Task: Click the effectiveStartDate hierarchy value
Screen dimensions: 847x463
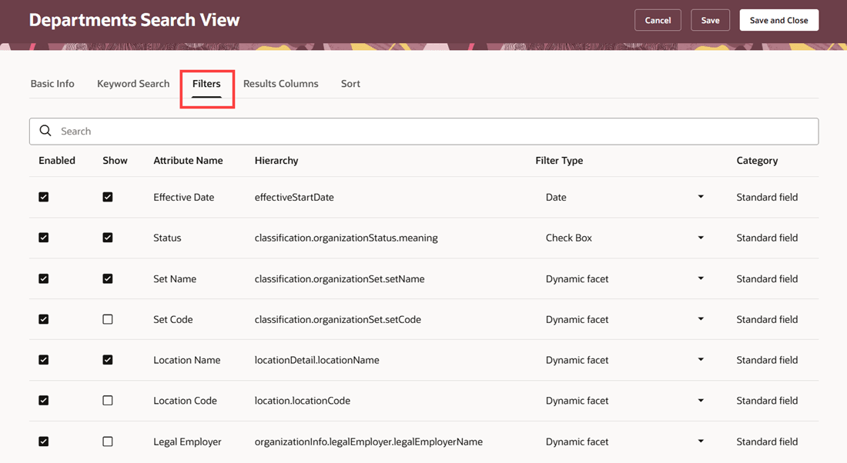Action: pos(294,197)
